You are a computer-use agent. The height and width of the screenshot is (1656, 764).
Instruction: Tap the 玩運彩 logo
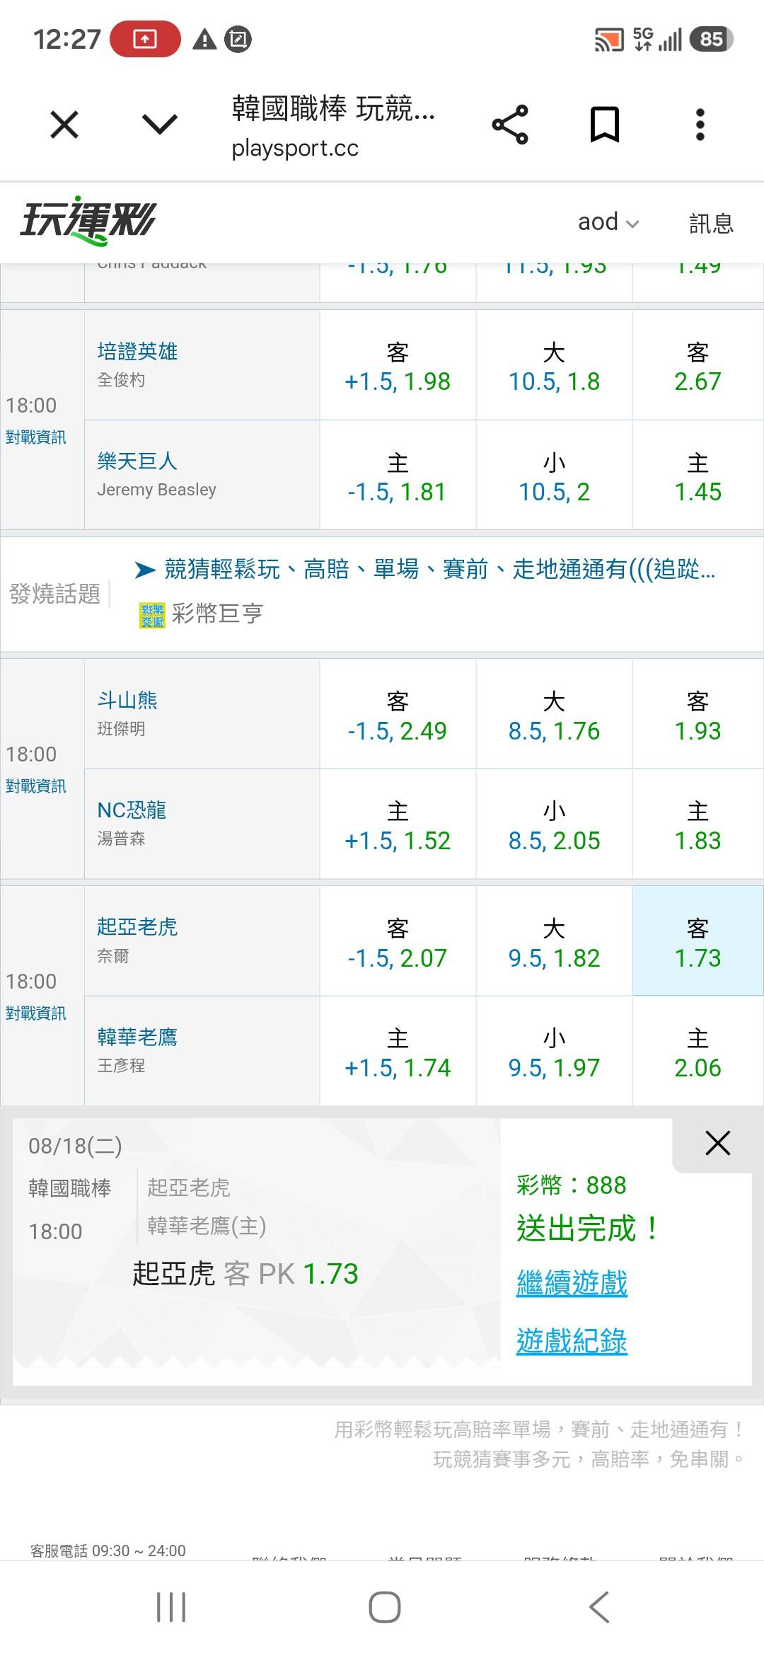[x=88, y=221]
